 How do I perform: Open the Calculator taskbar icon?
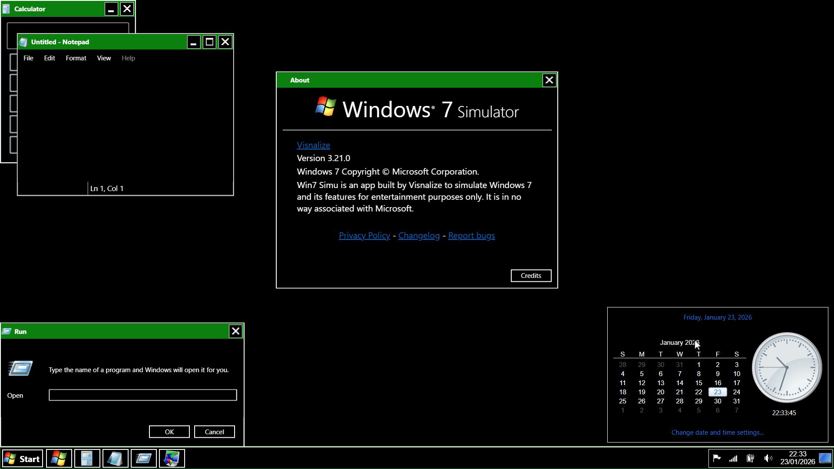pos(87,459)
